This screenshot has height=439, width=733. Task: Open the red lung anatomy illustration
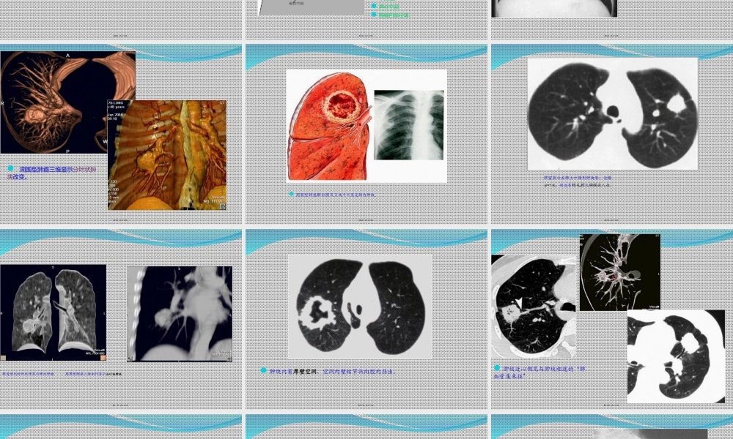pos(330,126)
